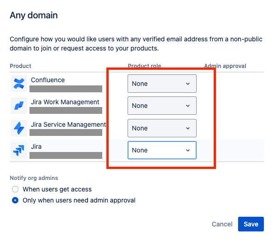Image resolution: width=274 pixels, height=242 pixels.
Task: Click the Jira Work Management label
Action: pos(65,102)
